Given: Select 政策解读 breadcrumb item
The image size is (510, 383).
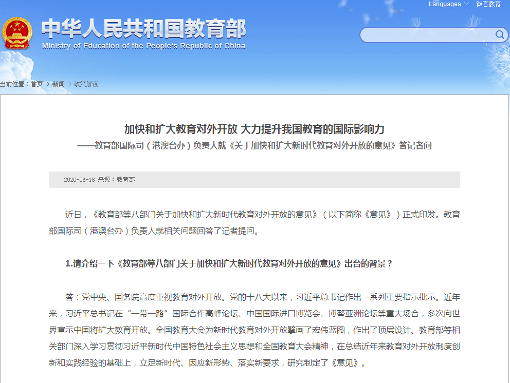Looking at the screenshot, I should click(86, 84).
